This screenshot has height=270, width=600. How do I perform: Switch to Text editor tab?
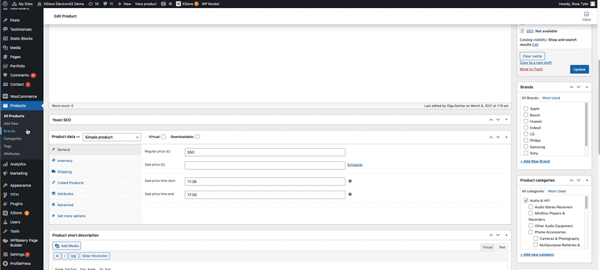coord(502,247)
